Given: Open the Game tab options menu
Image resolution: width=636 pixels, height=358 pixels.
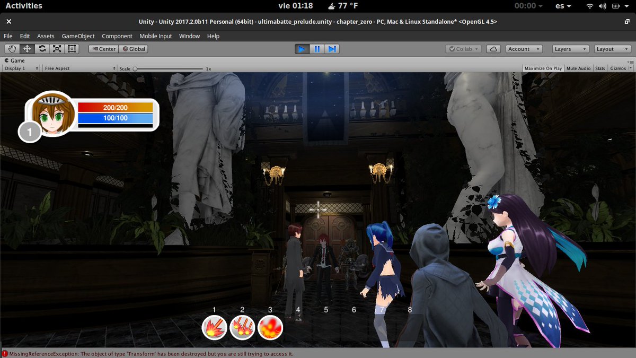Looking at the screenshot, I should pos(631,62).
